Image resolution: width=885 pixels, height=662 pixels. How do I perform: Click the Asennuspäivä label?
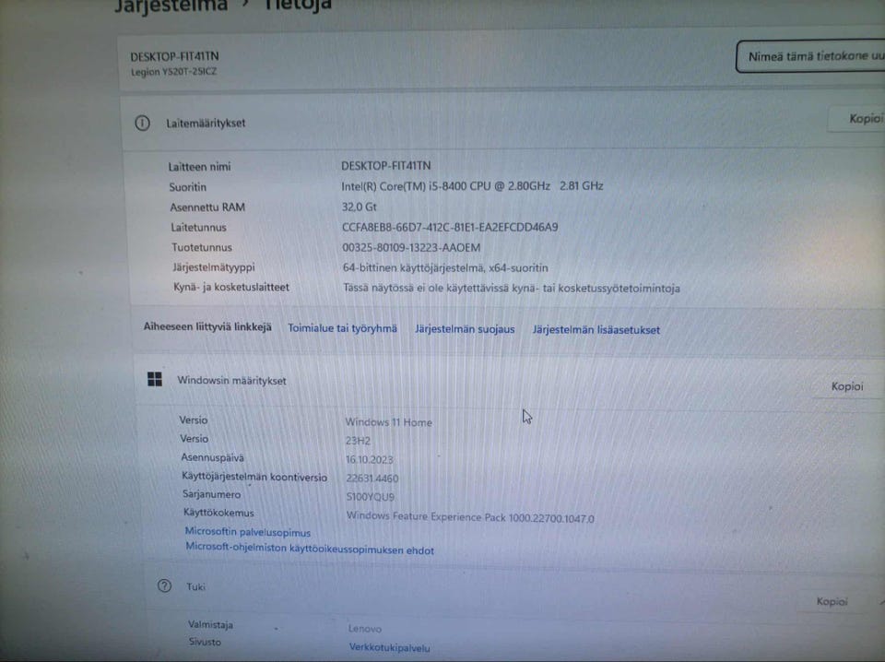(212, 457)
